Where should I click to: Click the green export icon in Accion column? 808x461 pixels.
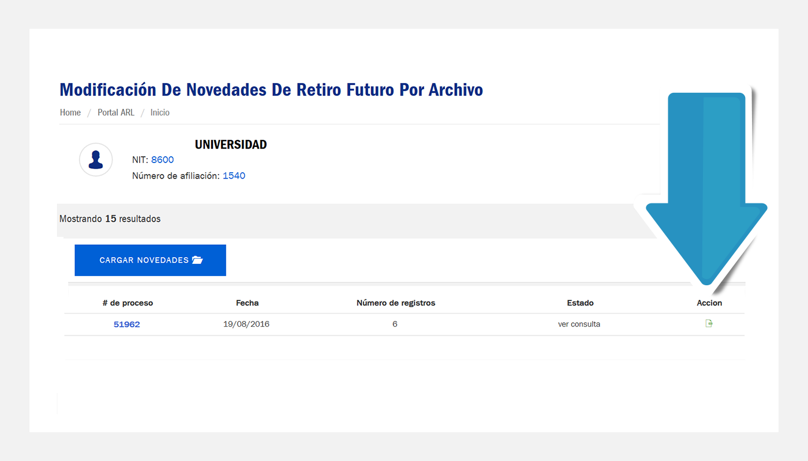point(709,324)
